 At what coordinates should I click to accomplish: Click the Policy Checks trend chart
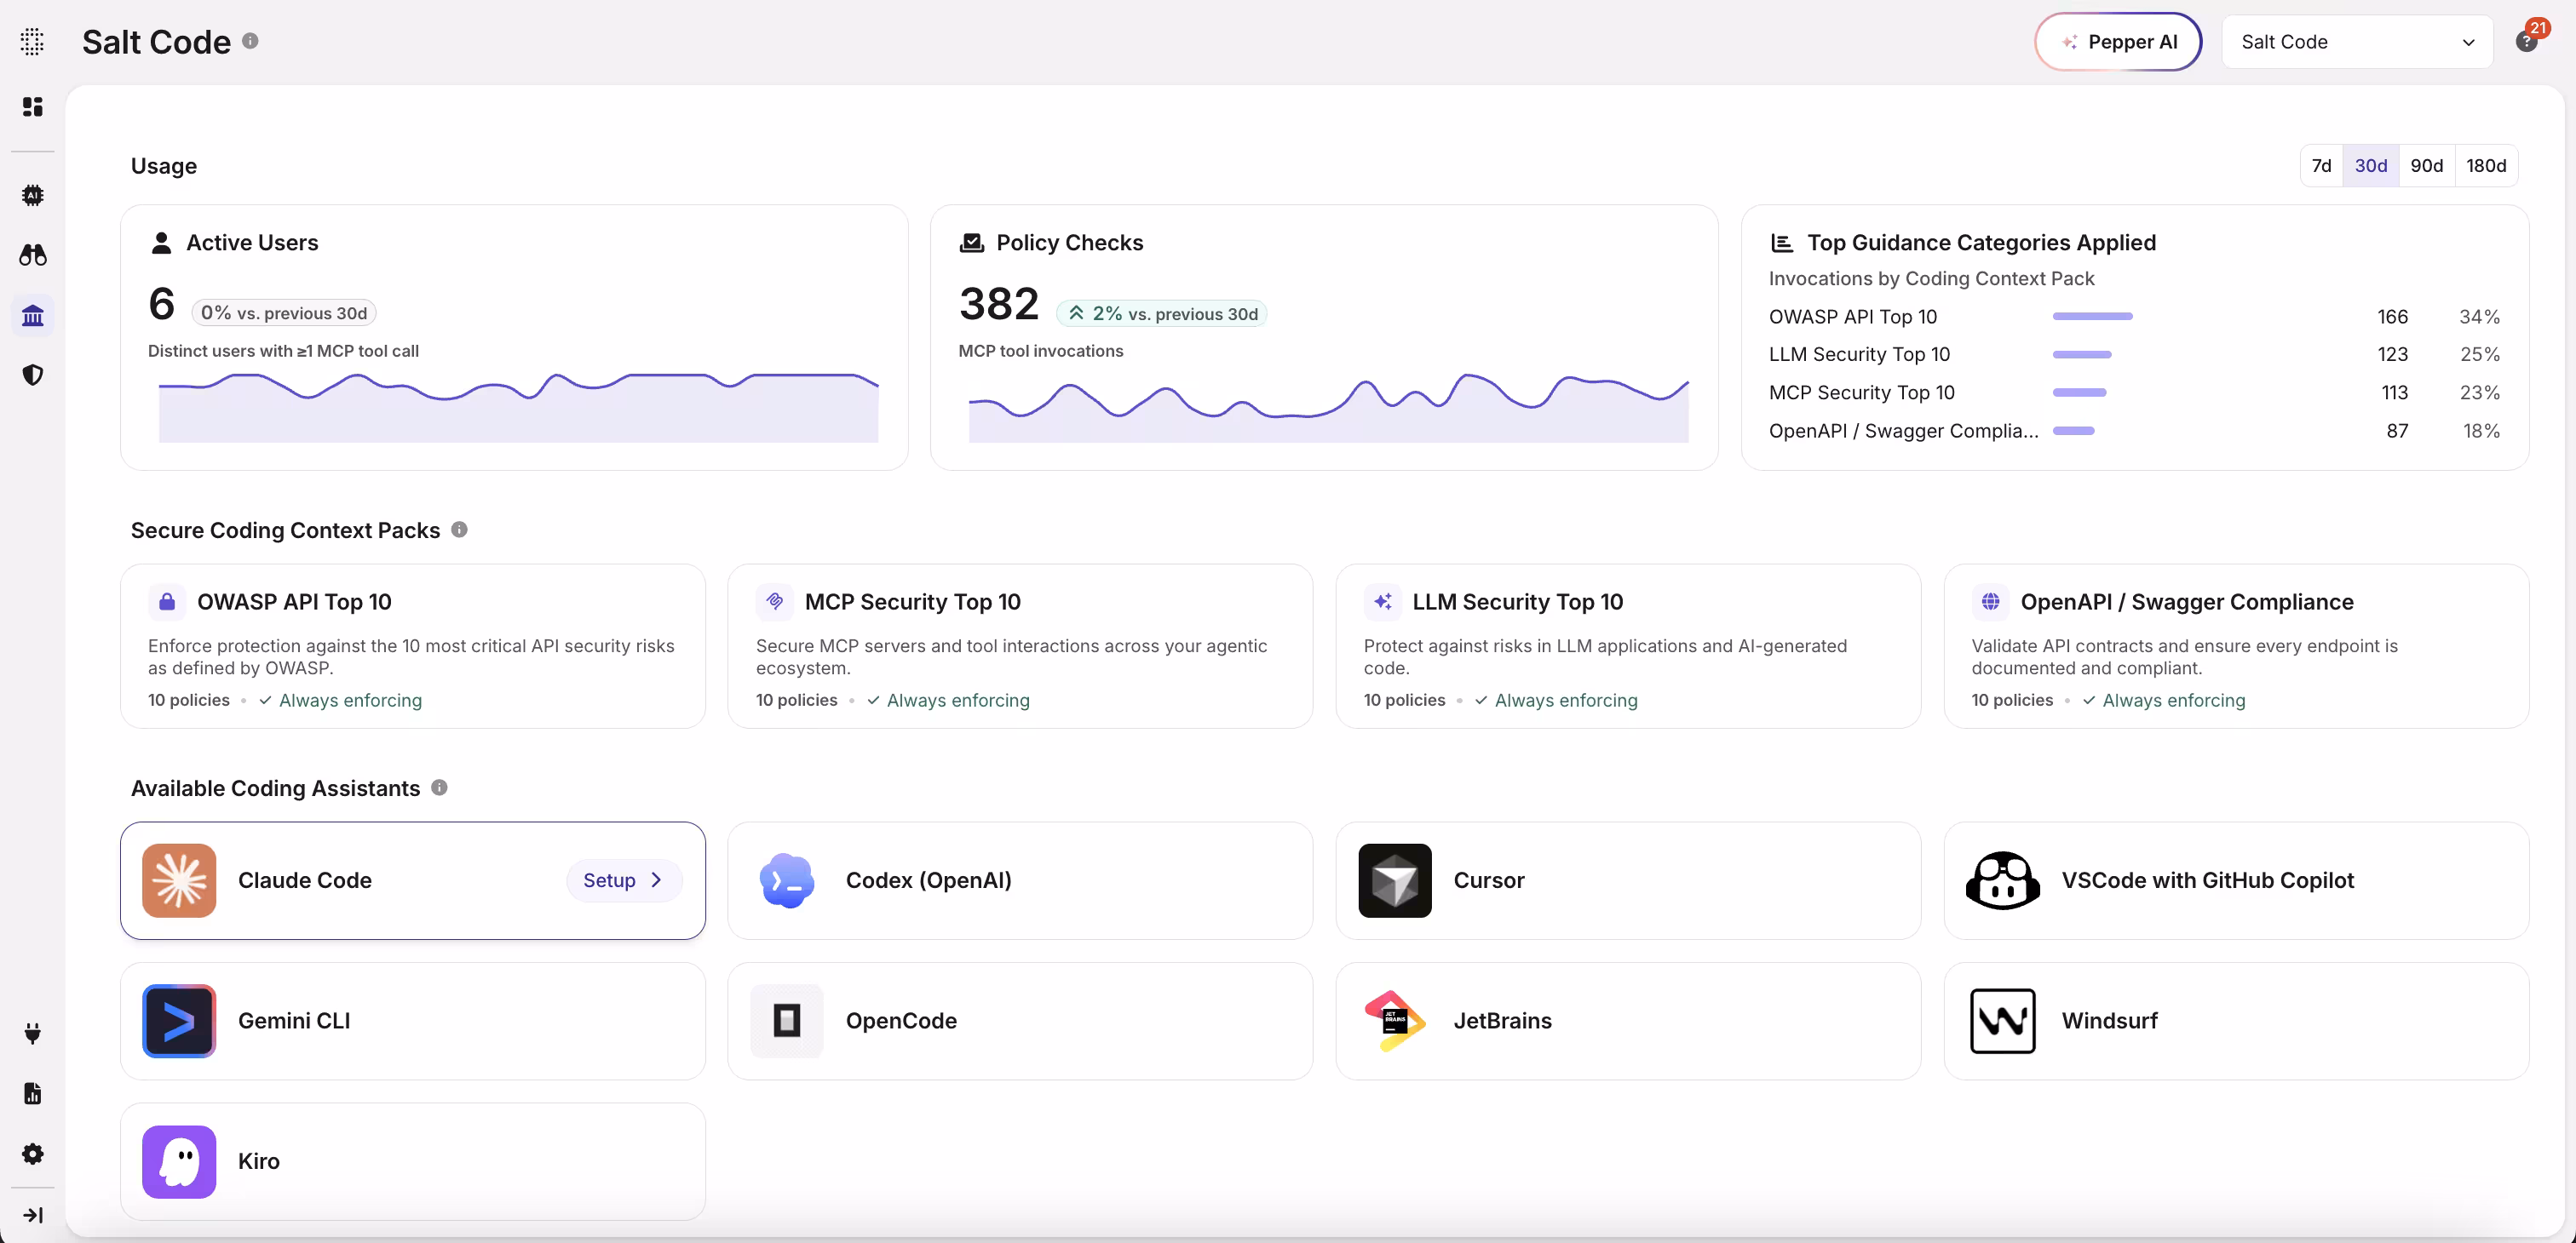coord(1328,408)
